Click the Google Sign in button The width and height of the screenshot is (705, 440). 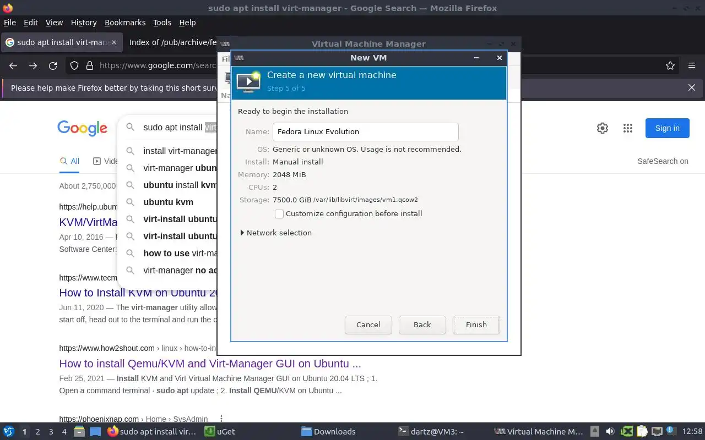[x=667, y=128]
